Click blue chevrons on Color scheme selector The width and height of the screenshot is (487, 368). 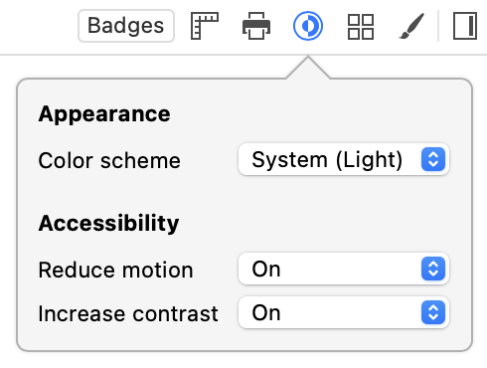433,159
